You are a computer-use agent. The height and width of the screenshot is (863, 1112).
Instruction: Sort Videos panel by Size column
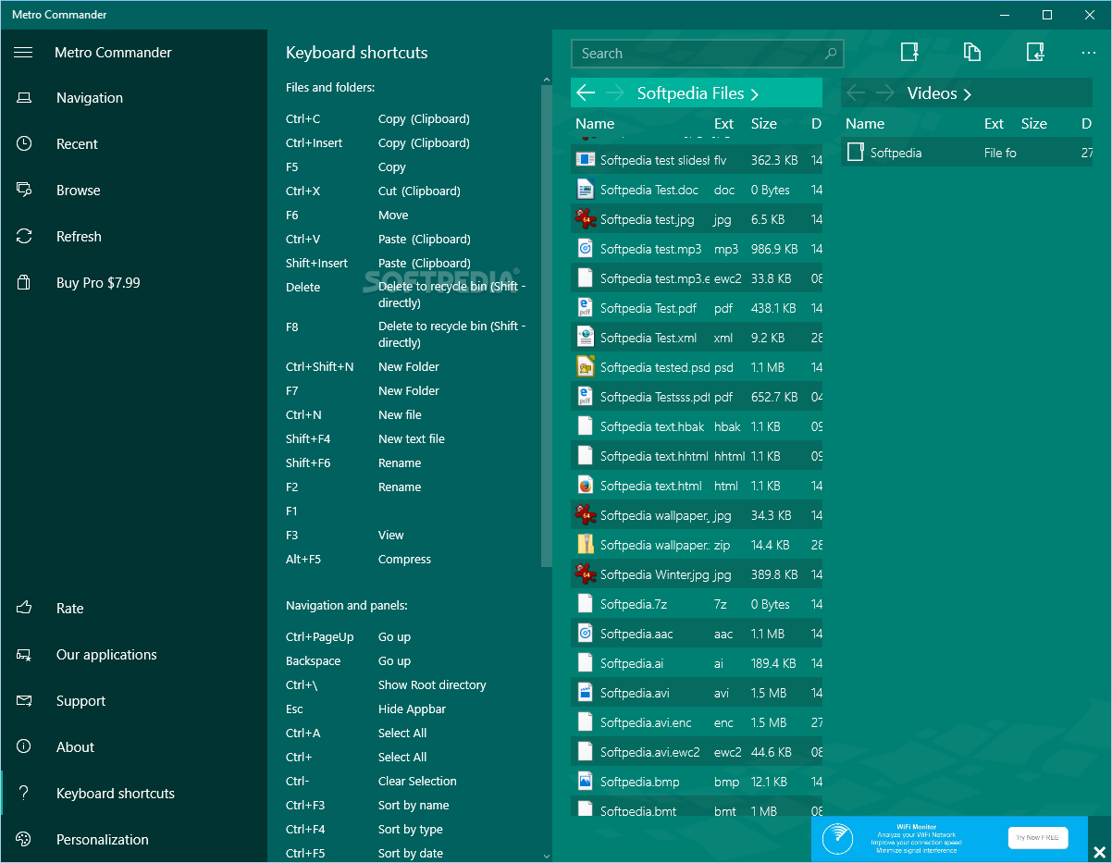[1034, 124]
